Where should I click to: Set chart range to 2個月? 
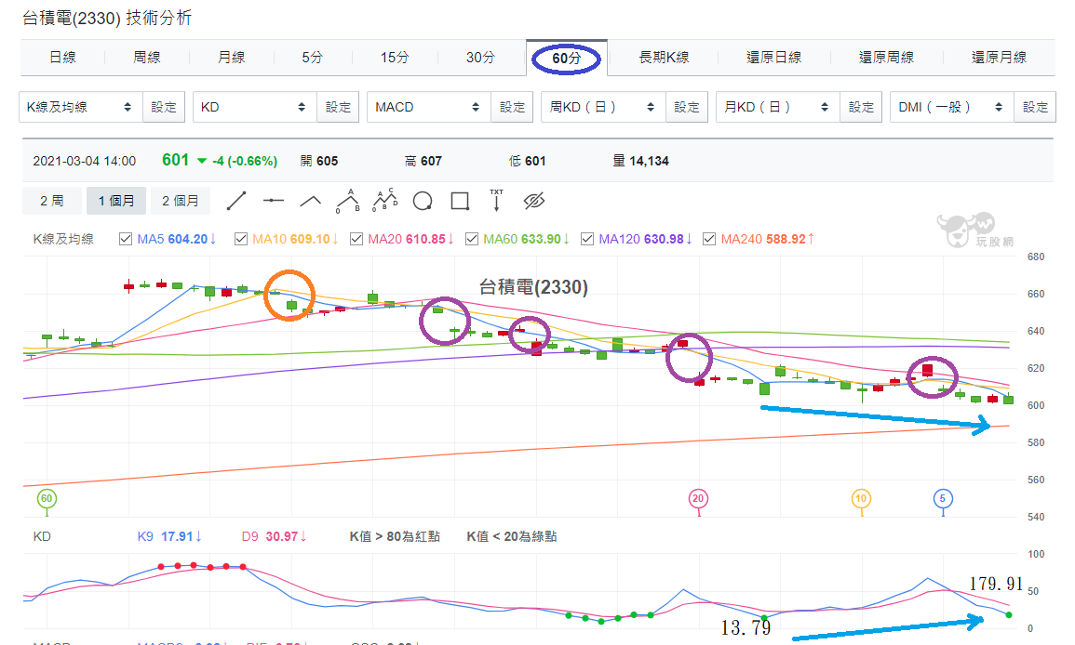181,201
